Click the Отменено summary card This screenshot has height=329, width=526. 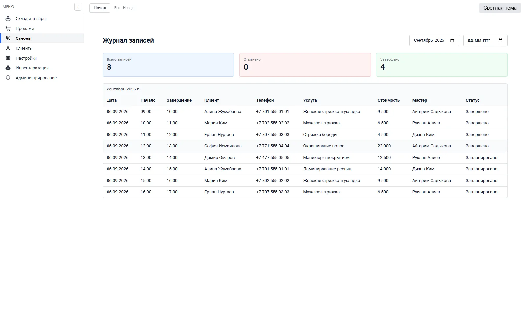pyautogui.click(x=305, y=65)
